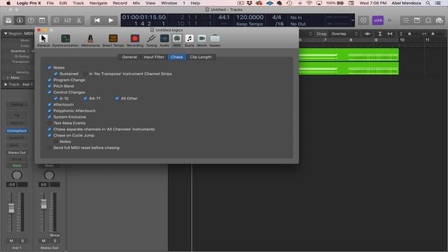Toggle the All Other checkbox
The height and width of the screenshot is (252, 448).
click(117, 98)
